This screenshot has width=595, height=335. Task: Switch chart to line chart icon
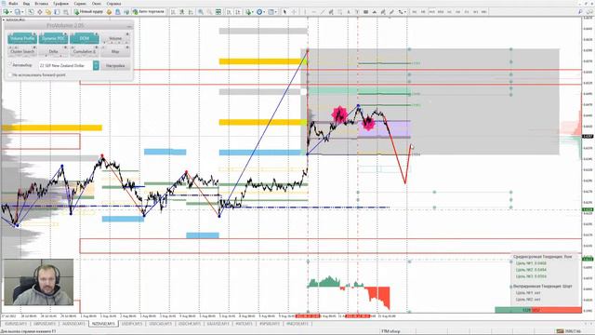pyautogui.click(x=191, y=12)
